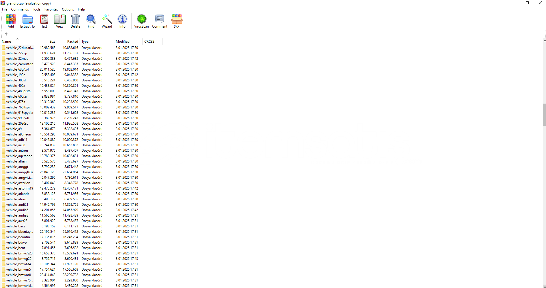Click folder icon of vehicle_audi21

pyautogui.click(x=3, y=205)
